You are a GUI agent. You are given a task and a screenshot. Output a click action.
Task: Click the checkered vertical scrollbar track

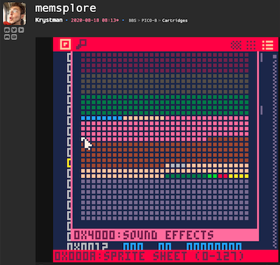click(x=274, y=151)
